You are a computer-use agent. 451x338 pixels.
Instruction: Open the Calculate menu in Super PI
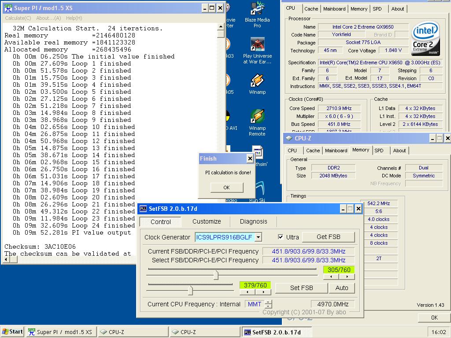(18, 18)
